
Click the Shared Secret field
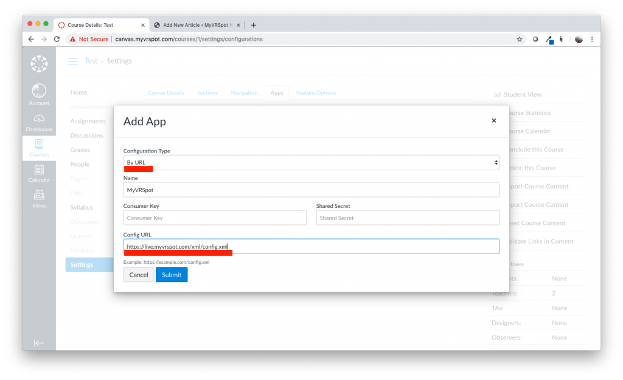point(407,218)
